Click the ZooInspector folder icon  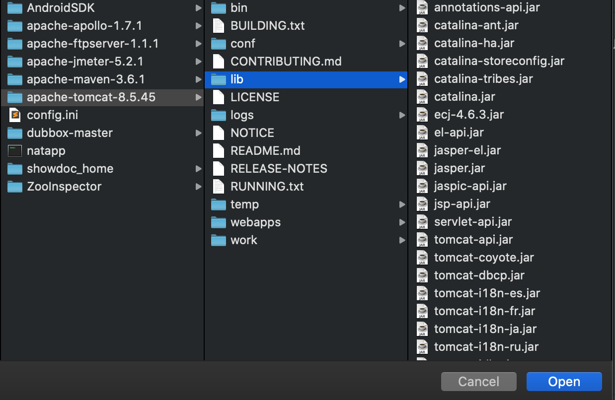(x=15, y=187)
